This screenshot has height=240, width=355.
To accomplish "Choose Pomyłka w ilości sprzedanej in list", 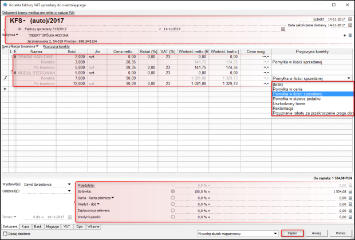I will click(x=313, y=94).
